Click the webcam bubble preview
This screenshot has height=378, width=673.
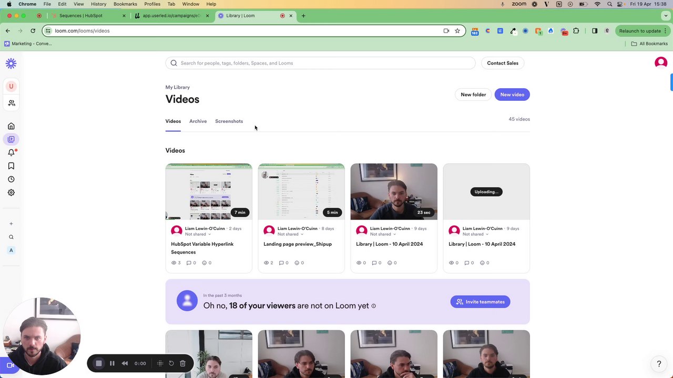point(42,336)
